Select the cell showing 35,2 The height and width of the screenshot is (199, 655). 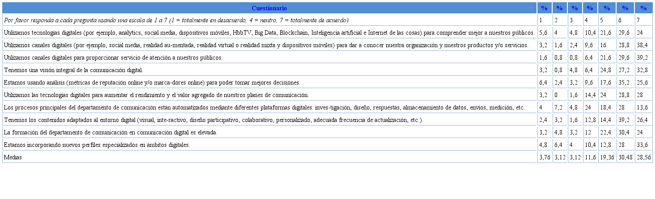(x=625, y=82)
